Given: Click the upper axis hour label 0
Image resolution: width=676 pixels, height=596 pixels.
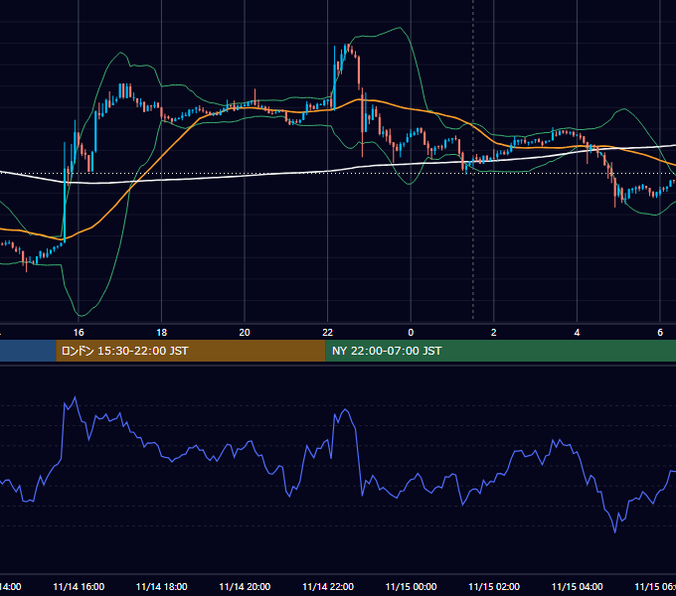Looking at the screenshot, I should point(411,333).
